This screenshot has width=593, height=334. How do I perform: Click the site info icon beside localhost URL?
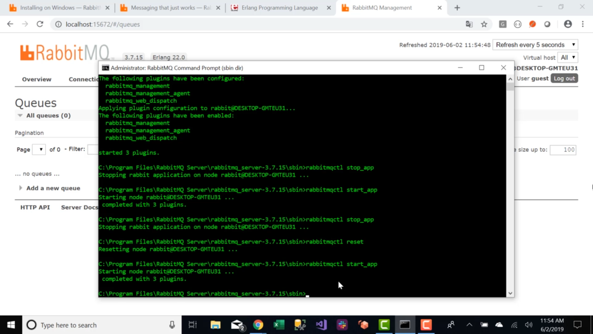tap(58, 24)
